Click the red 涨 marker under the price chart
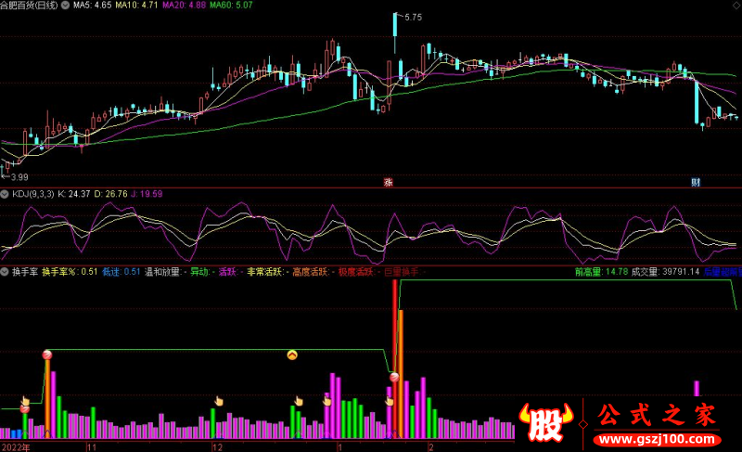The image size is (742, 452). 388,182
